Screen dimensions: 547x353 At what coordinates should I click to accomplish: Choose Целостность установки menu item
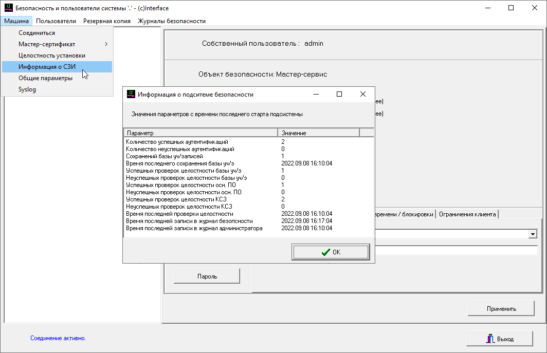click(51, 55)
